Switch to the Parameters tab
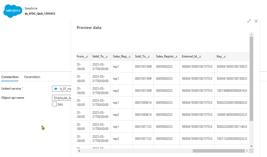Viewport: 267px width, 157px height. pos(32,77)
